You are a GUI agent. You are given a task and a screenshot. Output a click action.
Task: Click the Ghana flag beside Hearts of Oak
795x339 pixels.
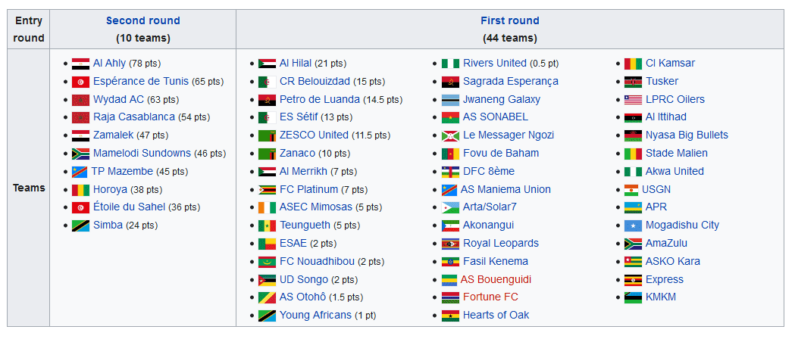450,316
